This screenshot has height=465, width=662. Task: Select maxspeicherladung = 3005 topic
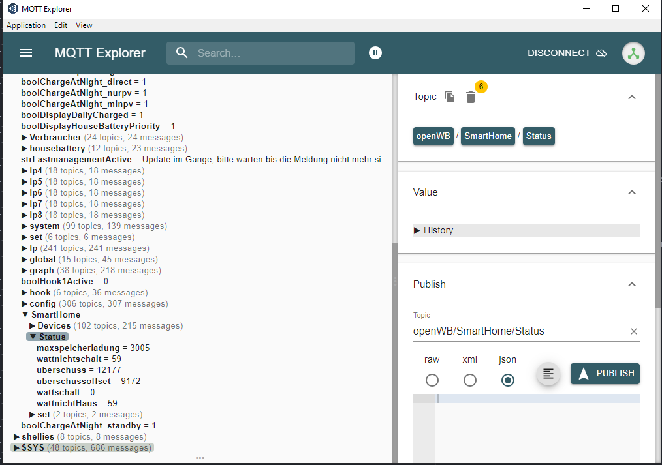click(x=93, y=348)
